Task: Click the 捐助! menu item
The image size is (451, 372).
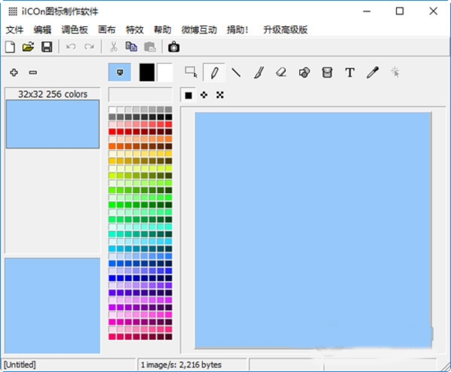Action: [x=237, y=30]
